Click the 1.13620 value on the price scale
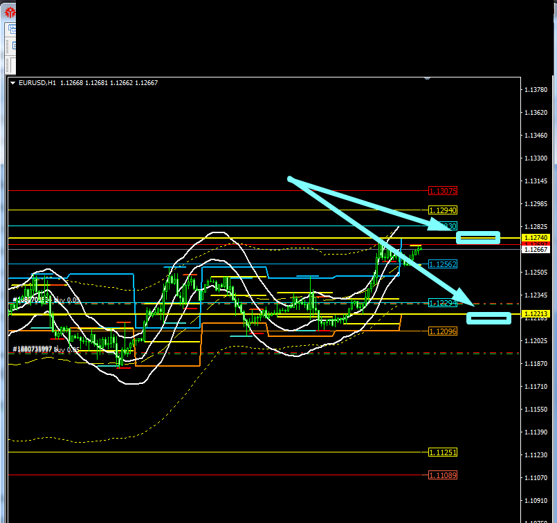Screen dimensions: 557x523 tap(536, 113)
